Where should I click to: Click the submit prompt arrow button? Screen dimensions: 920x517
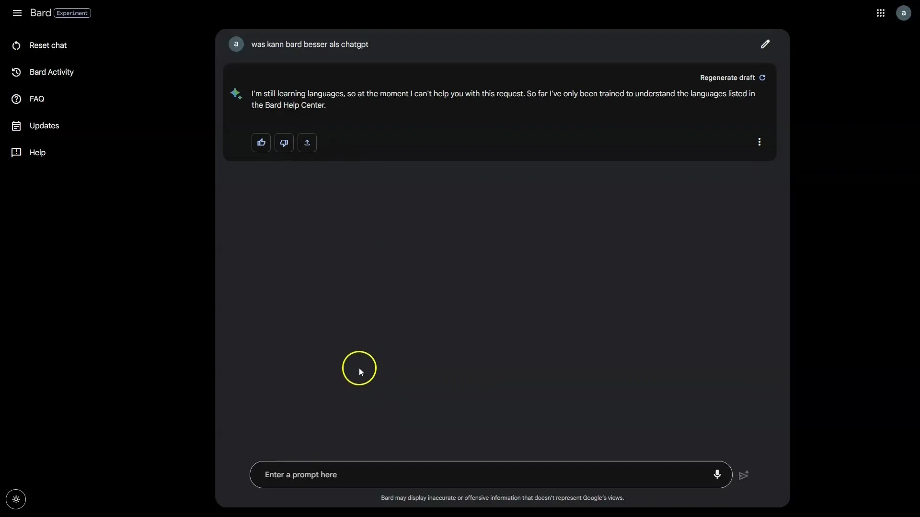pos(744,475)
